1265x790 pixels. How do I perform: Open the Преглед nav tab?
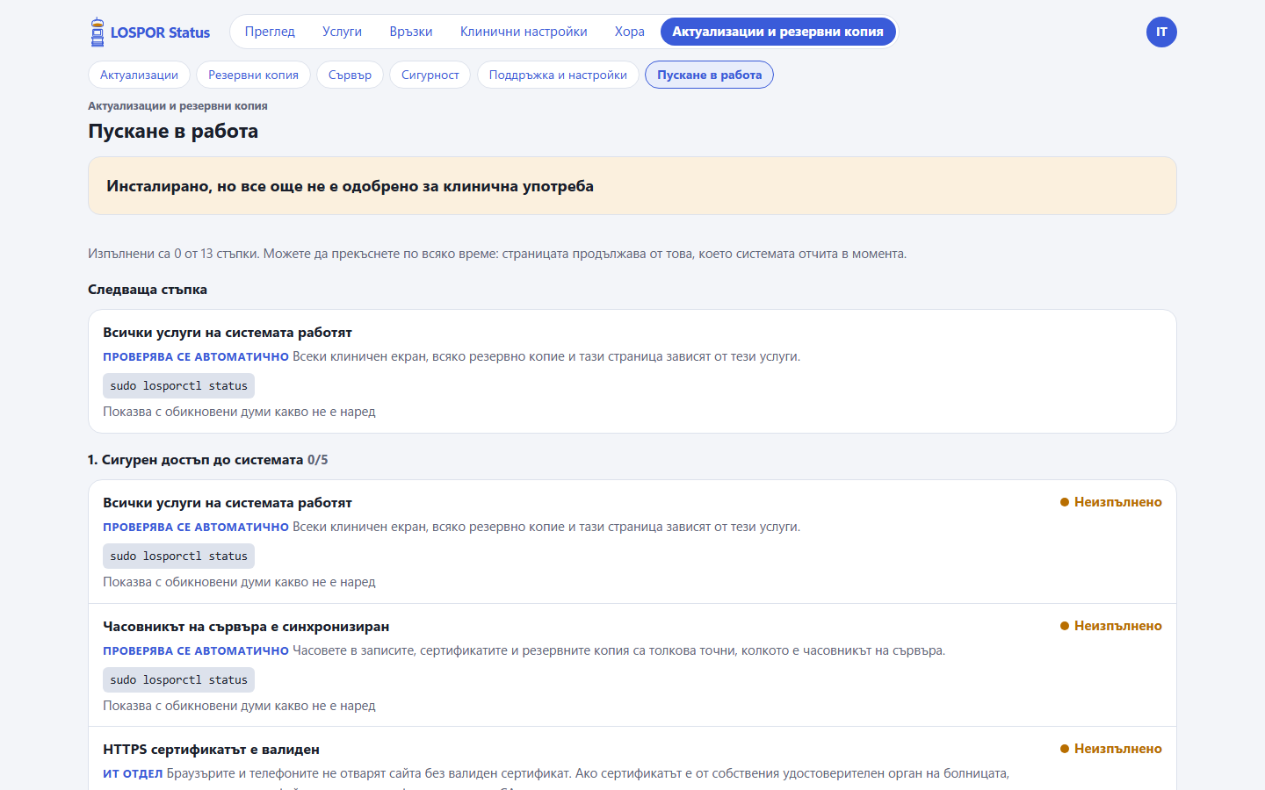(x=270, y=32)
